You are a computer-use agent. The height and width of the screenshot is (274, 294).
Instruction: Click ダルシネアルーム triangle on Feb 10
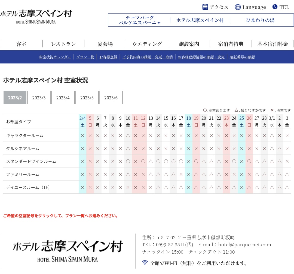(x=128, y=149)
